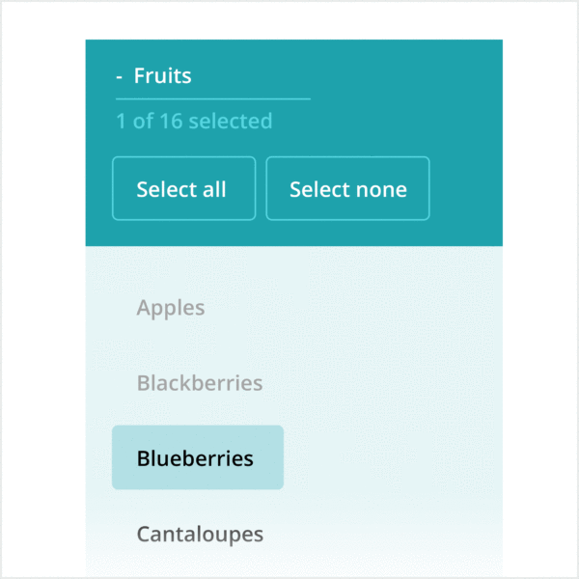The height and width of the screenshot is (579, 579).
Task: Choose Blackberries from the fruit list
Action: point(200,383)
